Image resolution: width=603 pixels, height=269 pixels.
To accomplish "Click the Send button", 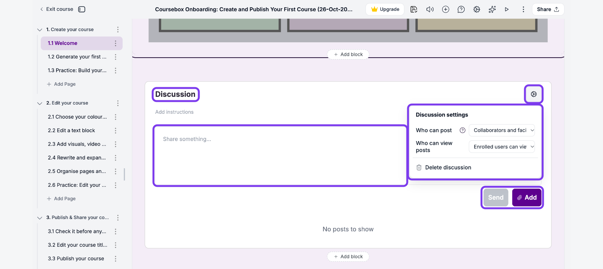I will pyautogui.click(x=496, y=198).
